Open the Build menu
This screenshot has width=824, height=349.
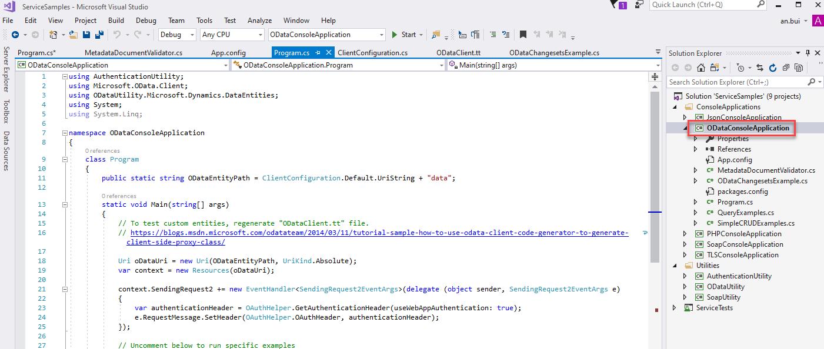pos(116,20)
